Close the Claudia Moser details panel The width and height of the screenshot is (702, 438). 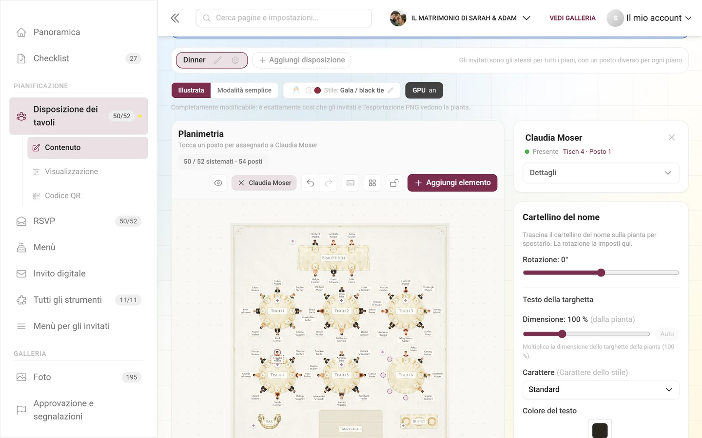point(672,138)
